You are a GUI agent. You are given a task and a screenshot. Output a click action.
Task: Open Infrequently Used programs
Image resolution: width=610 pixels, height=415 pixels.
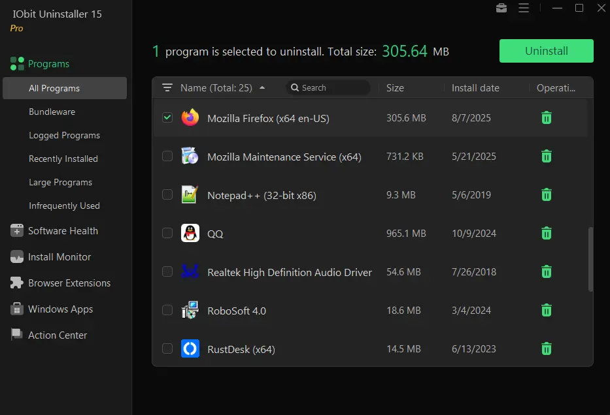point(65,206)
